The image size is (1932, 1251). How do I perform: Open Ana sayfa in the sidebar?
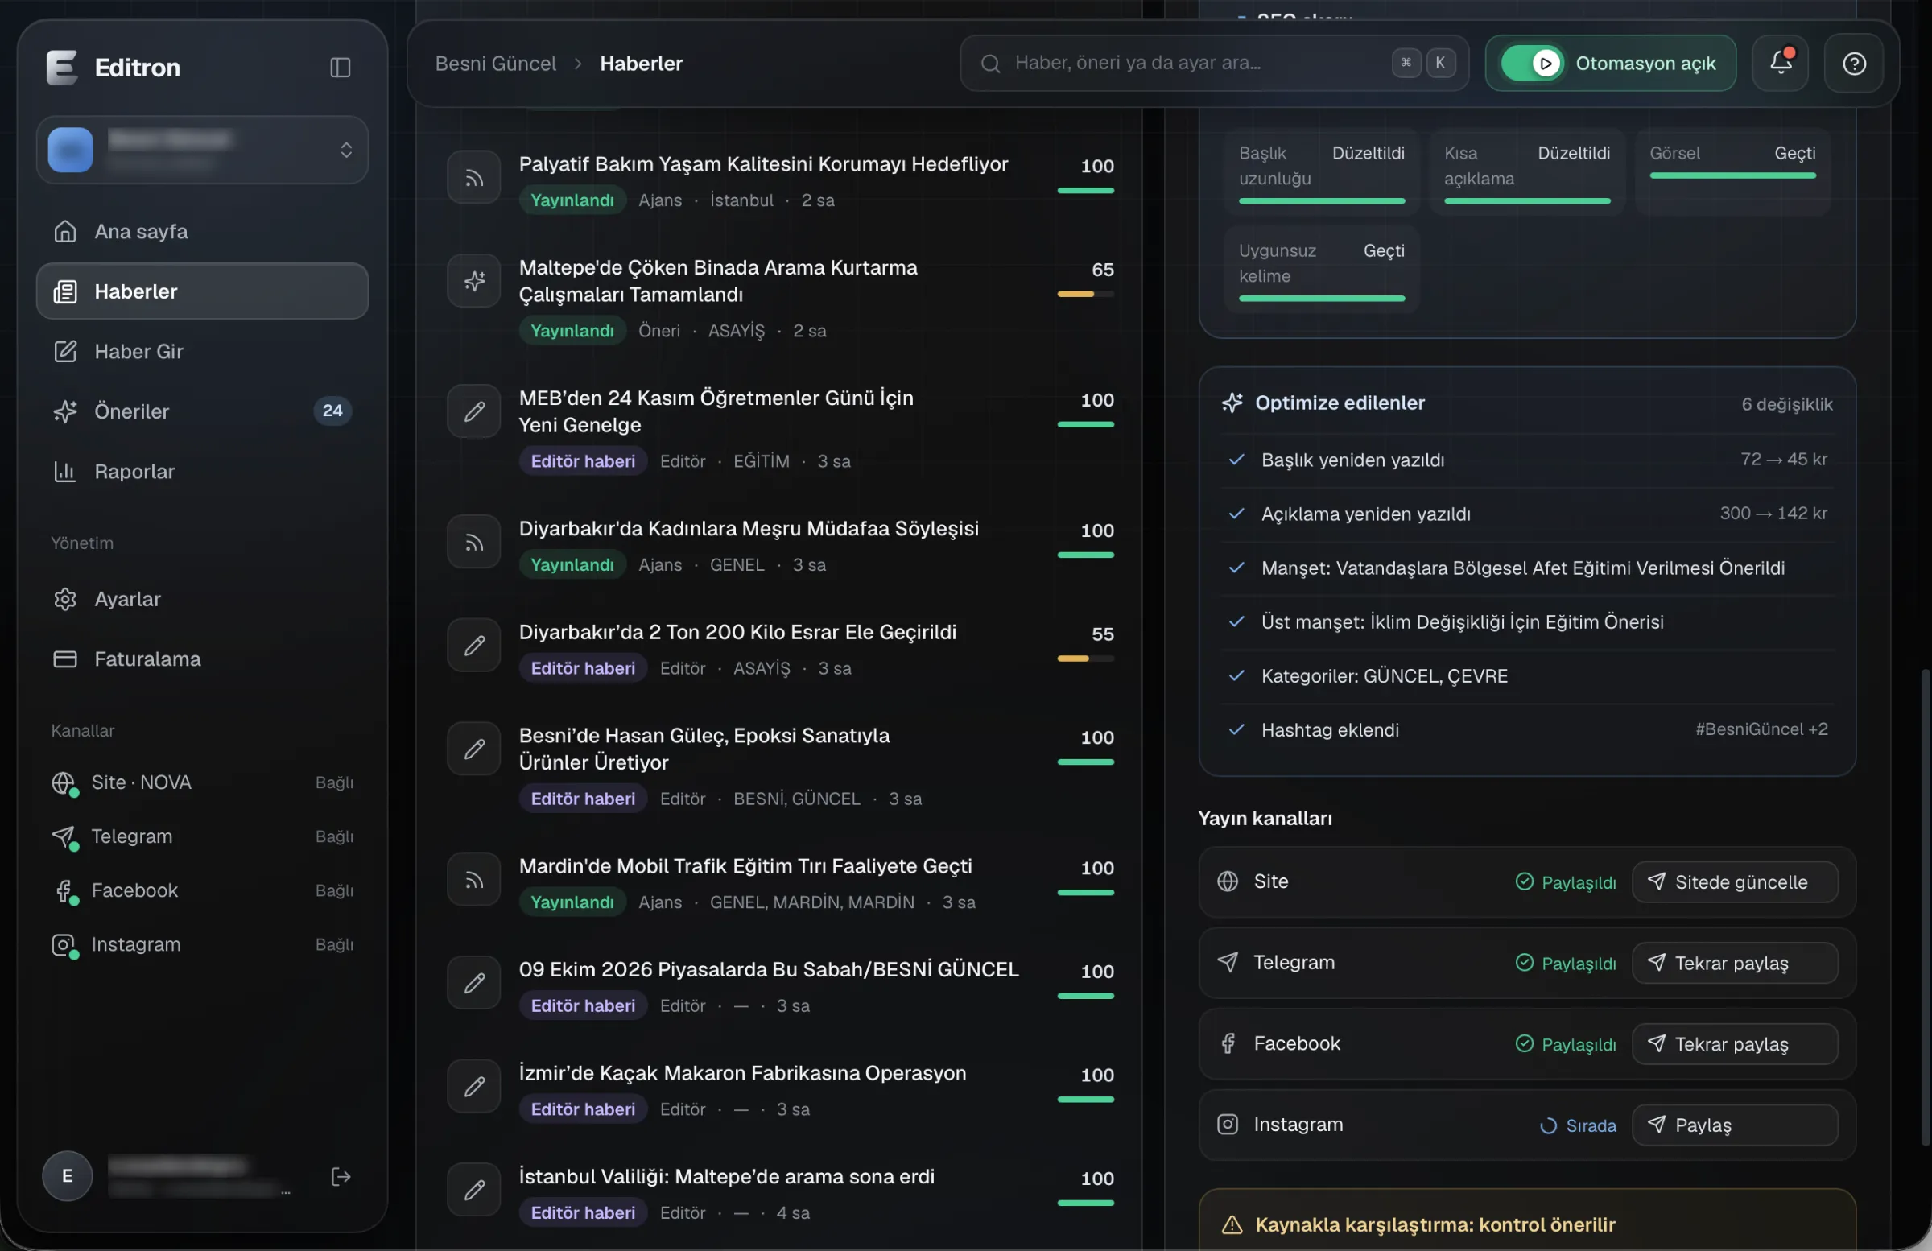[x=202, y=231]
